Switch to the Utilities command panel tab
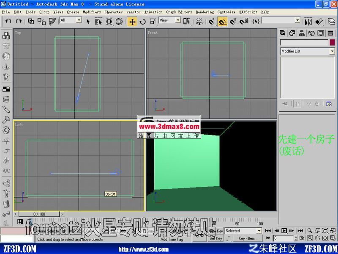Image resolution: width=338 pixels, height=254 pixels. click(x=330, y=33)
